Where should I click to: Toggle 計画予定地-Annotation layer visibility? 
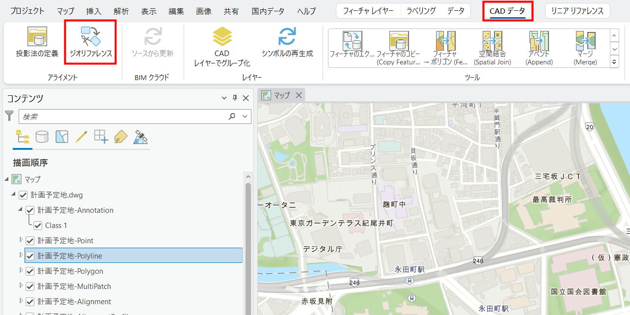tap(29, 210)
